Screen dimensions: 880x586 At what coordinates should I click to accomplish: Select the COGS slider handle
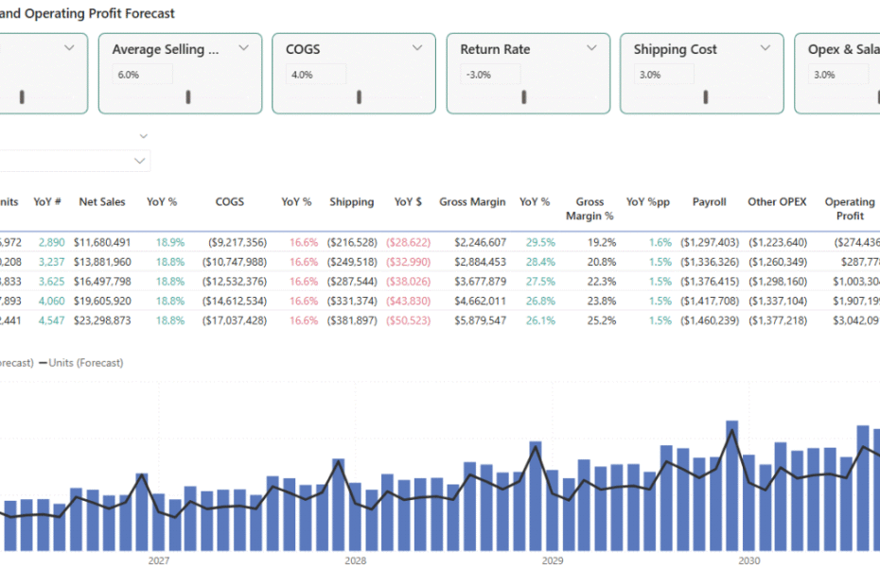tap(359, 96)
